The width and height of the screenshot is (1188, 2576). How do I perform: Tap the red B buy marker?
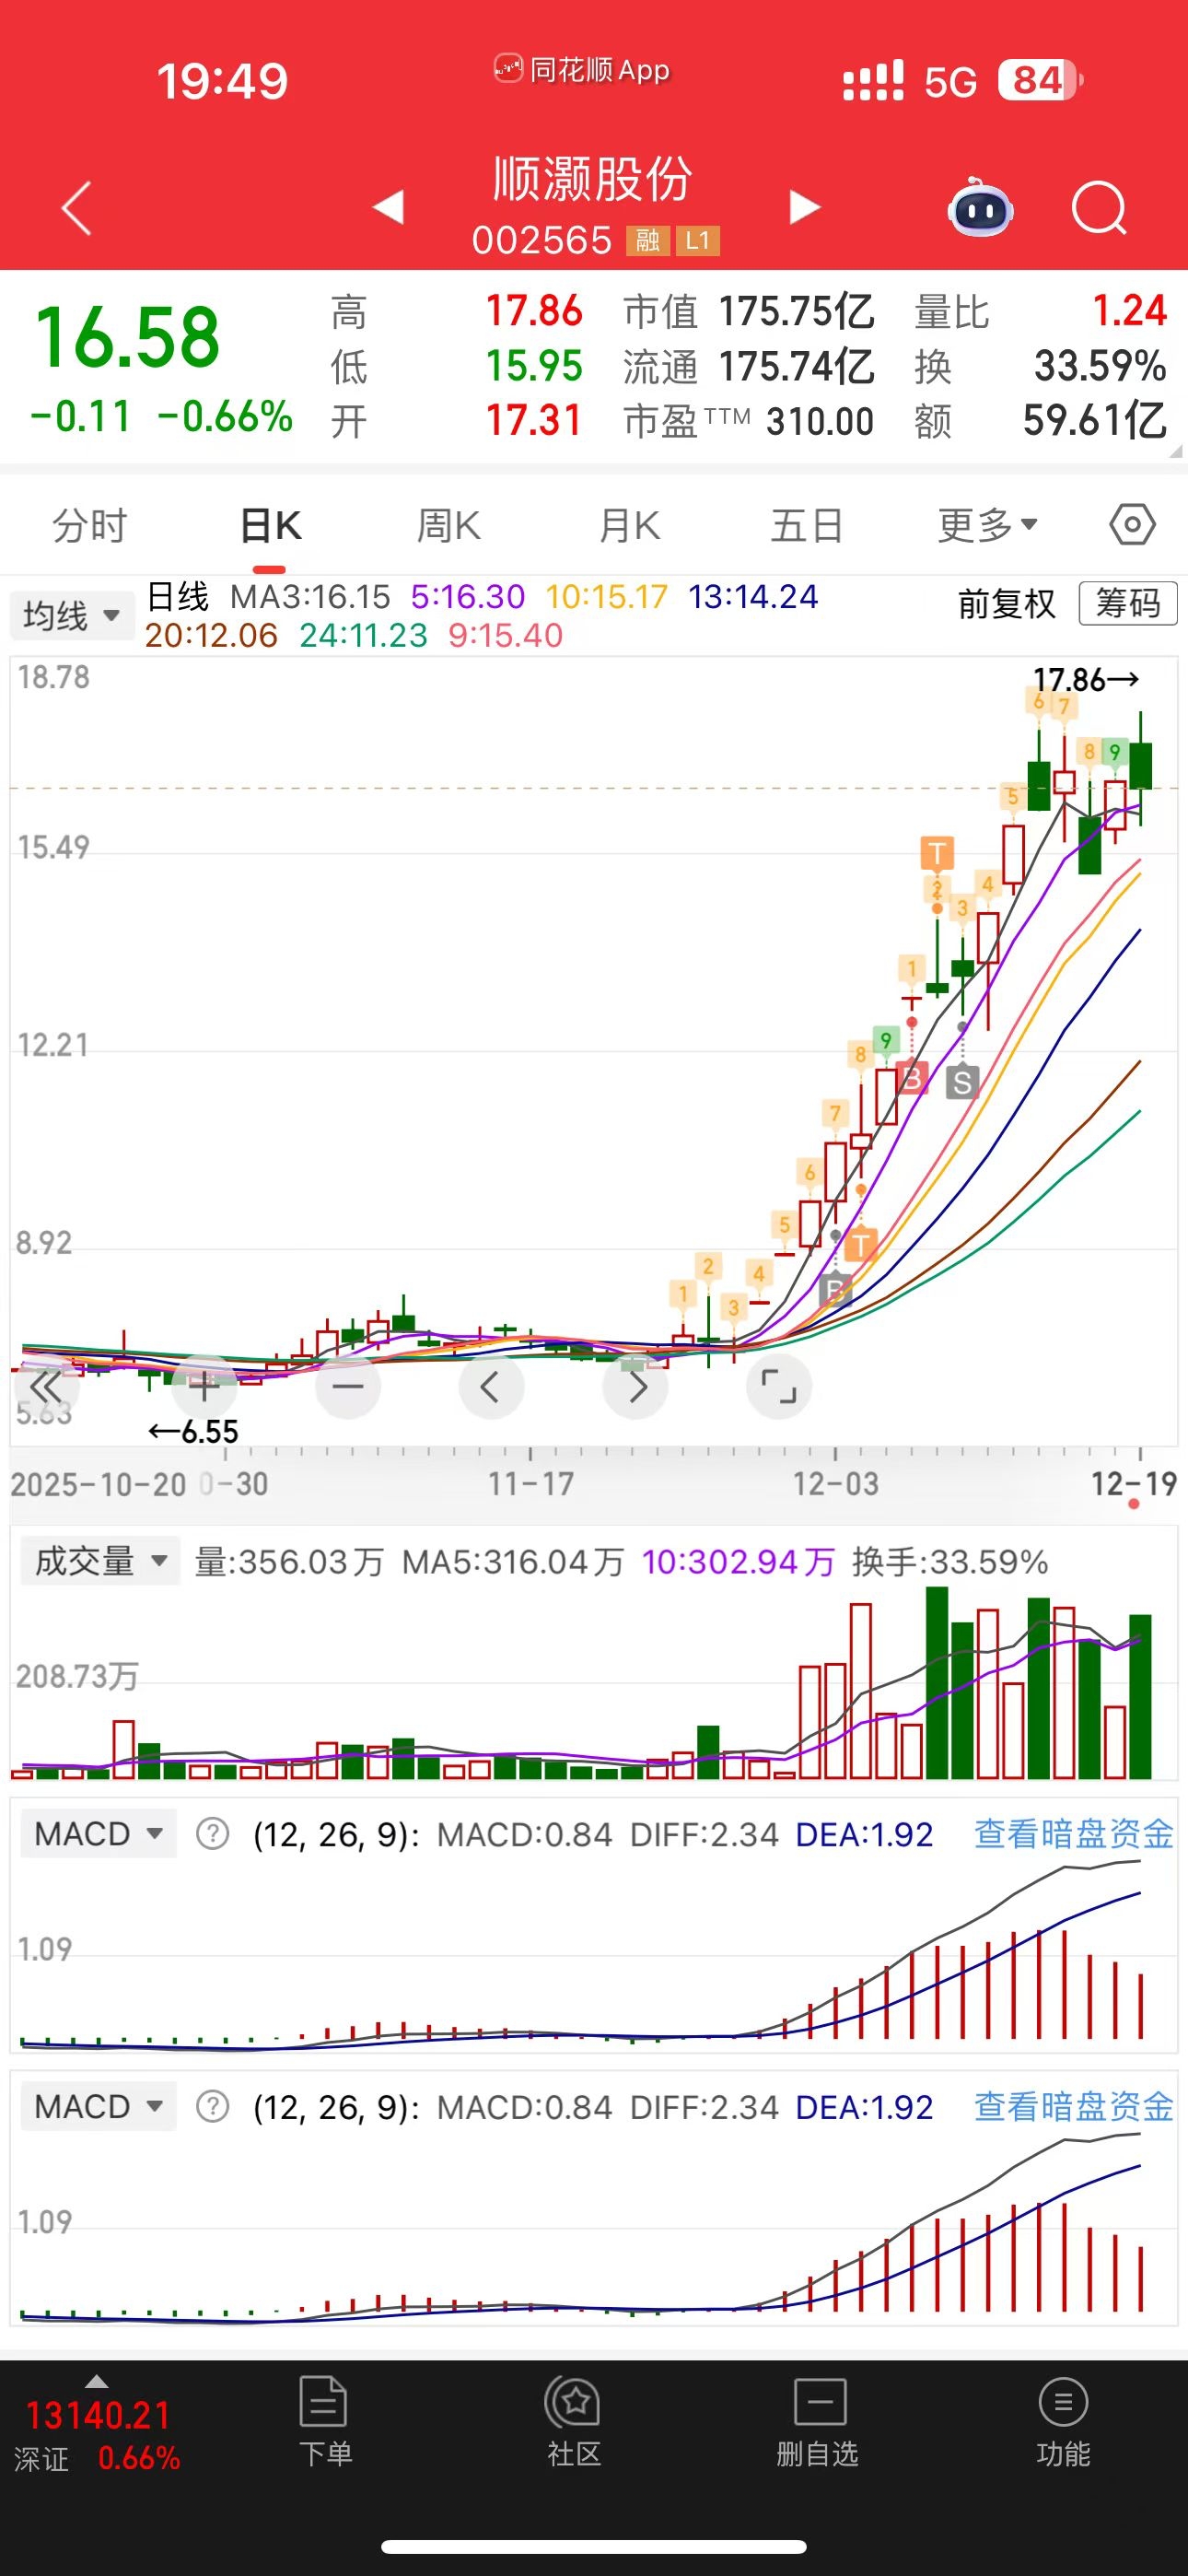coord(912,1079)
